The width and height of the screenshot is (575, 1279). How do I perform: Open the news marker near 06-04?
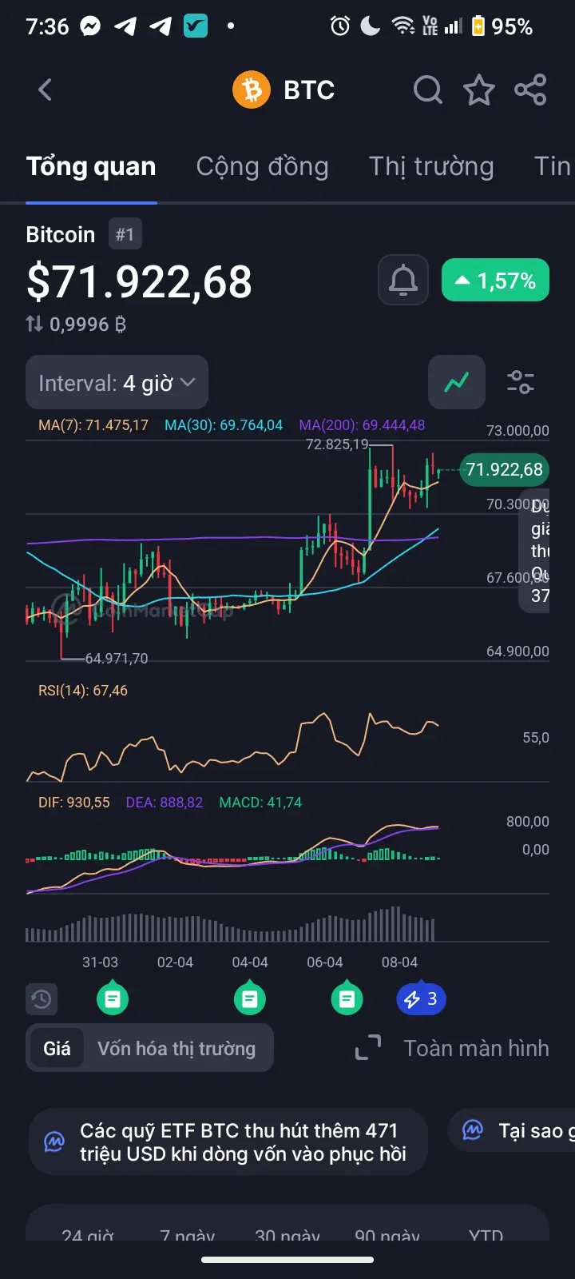(x=347, y=997)
